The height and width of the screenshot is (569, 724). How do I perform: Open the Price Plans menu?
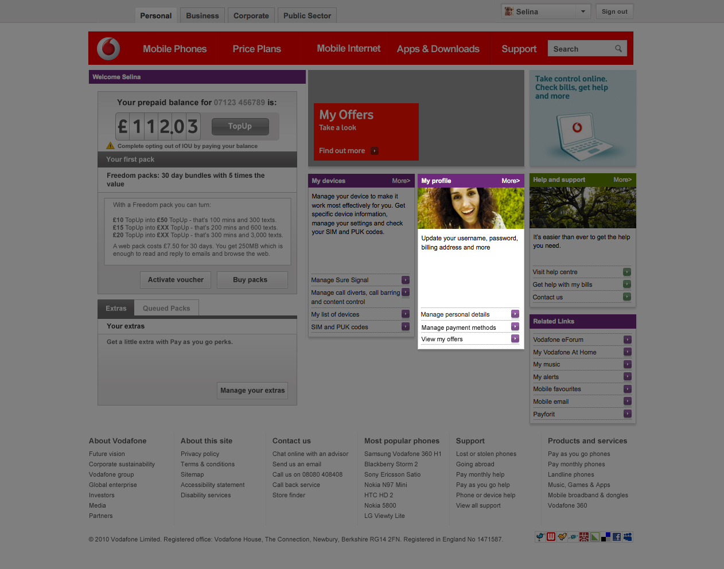256,49
